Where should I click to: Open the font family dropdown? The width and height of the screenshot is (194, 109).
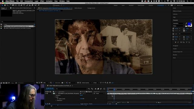coord(179,23)
